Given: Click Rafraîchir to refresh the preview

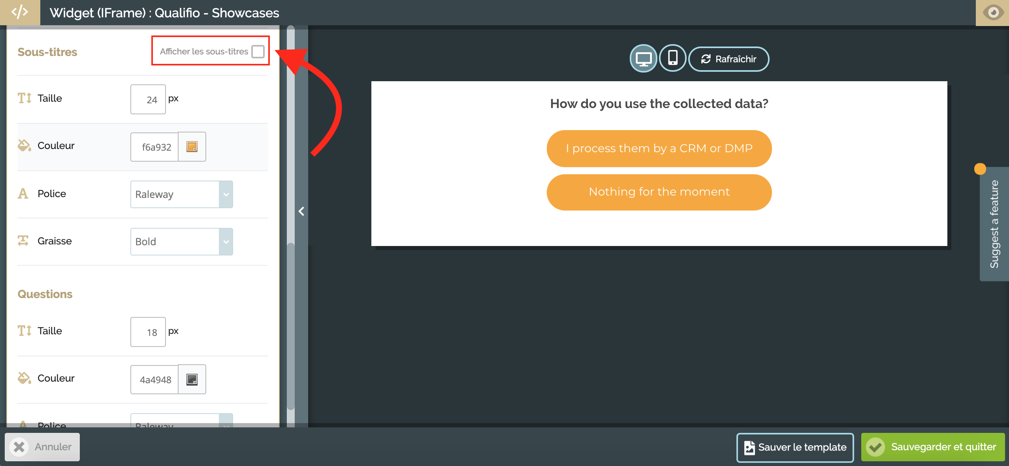Looking at the screenshot, I should pyautogui.click(x=729, y=59).
